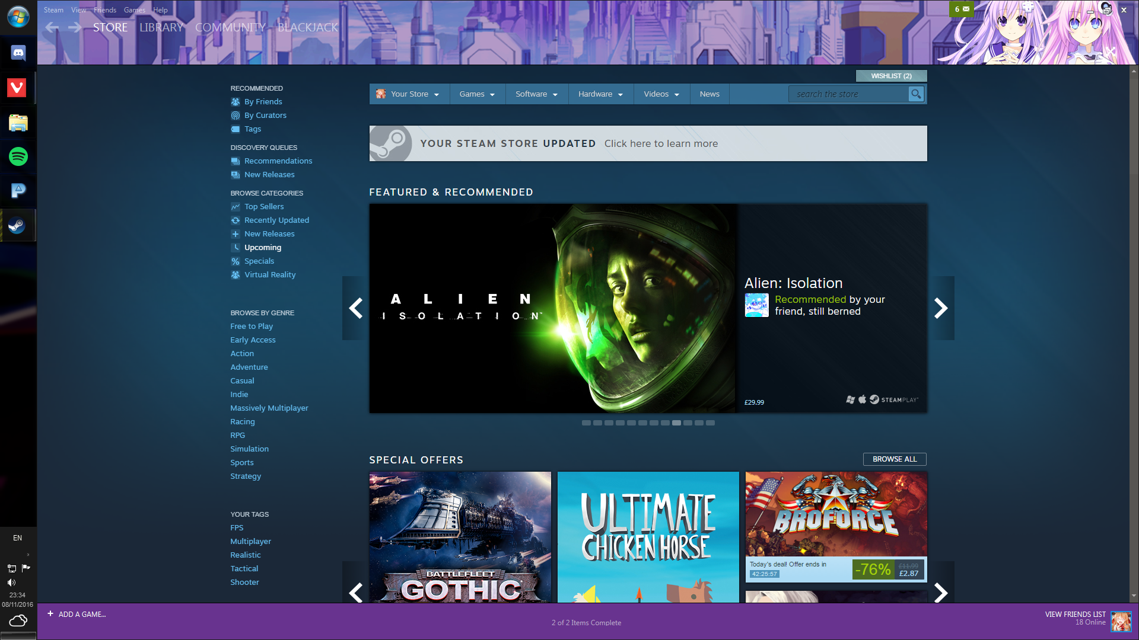The image size is (1139, 640).
Task: Open downloads status '2 of 2 Items Complete'
Action: [x=586, y=623]
